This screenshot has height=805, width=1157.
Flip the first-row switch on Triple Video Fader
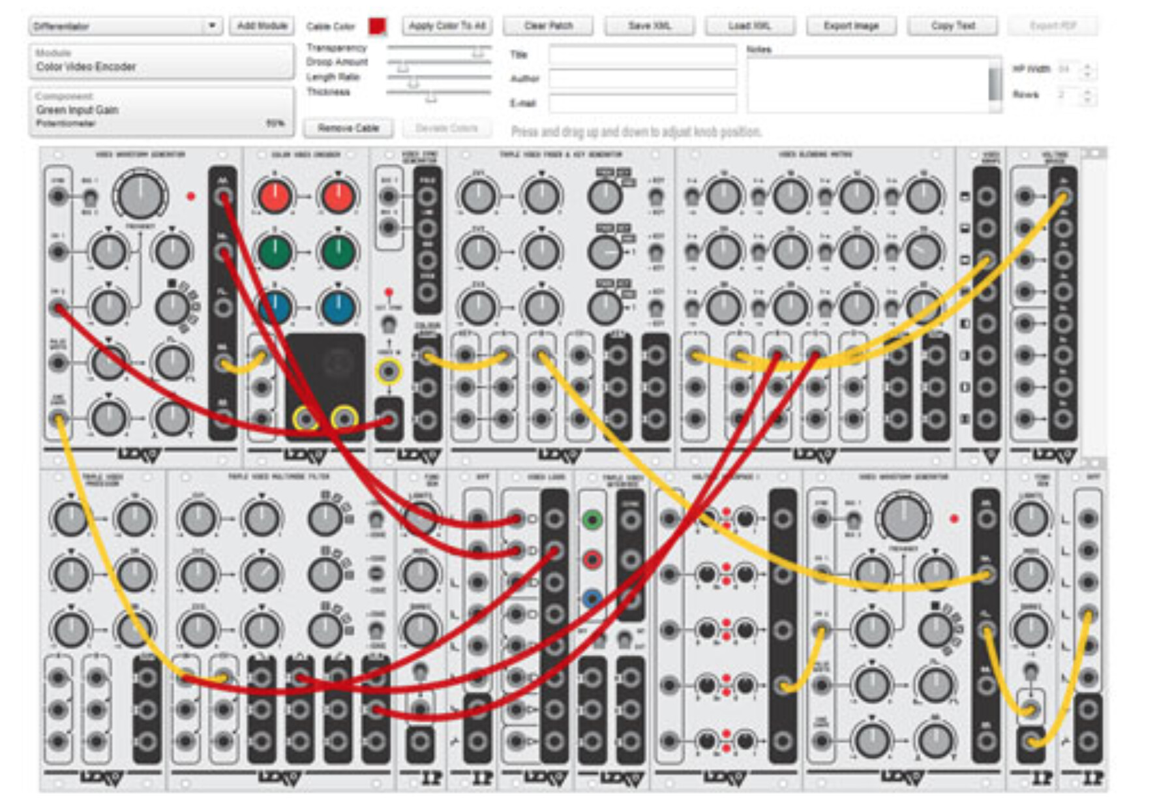click(655, 196)
